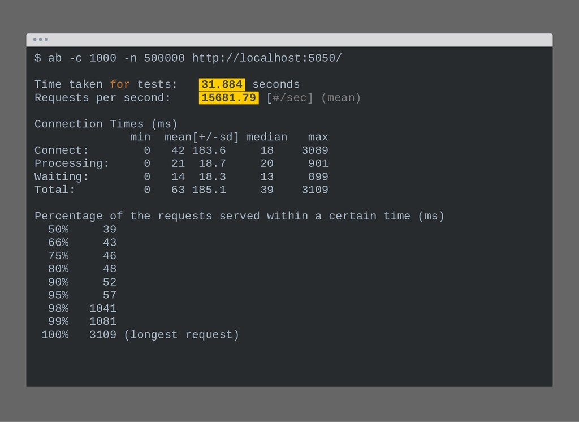Click the 'median' column header

click(x=267, y=137)
